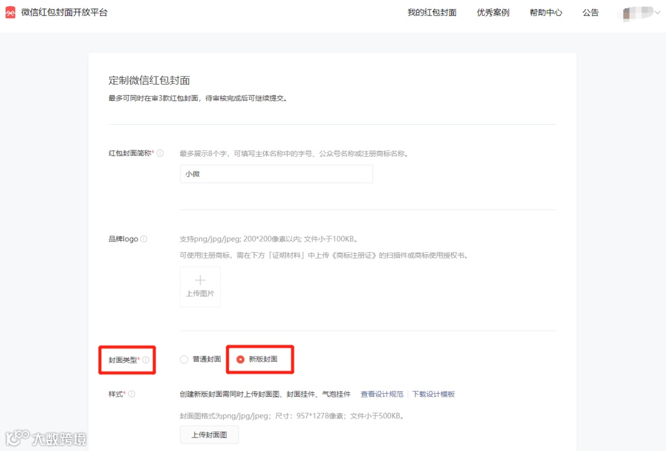Click info icon next to 封面类型
666x451 pixels.
point(146,360)
